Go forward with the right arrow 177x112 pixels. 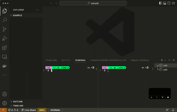pos(56,3)
